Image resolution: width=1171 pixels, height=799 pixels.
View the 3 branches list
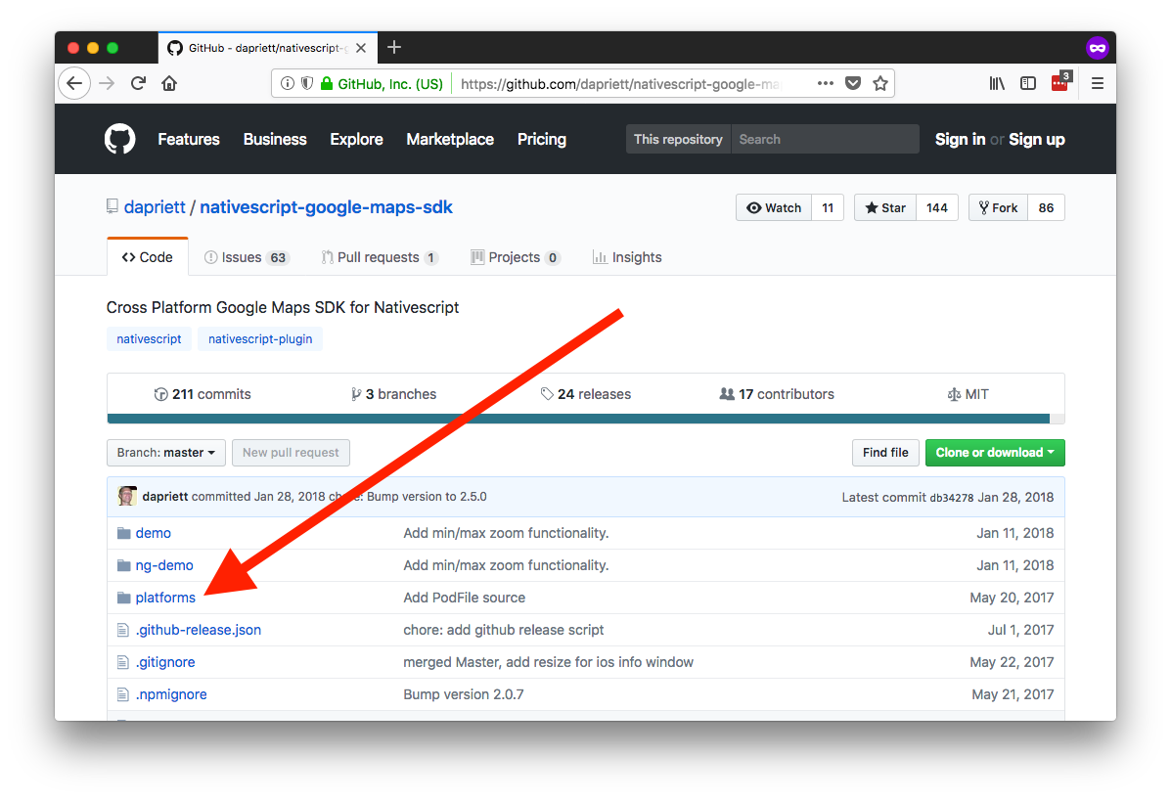point(393,393)
